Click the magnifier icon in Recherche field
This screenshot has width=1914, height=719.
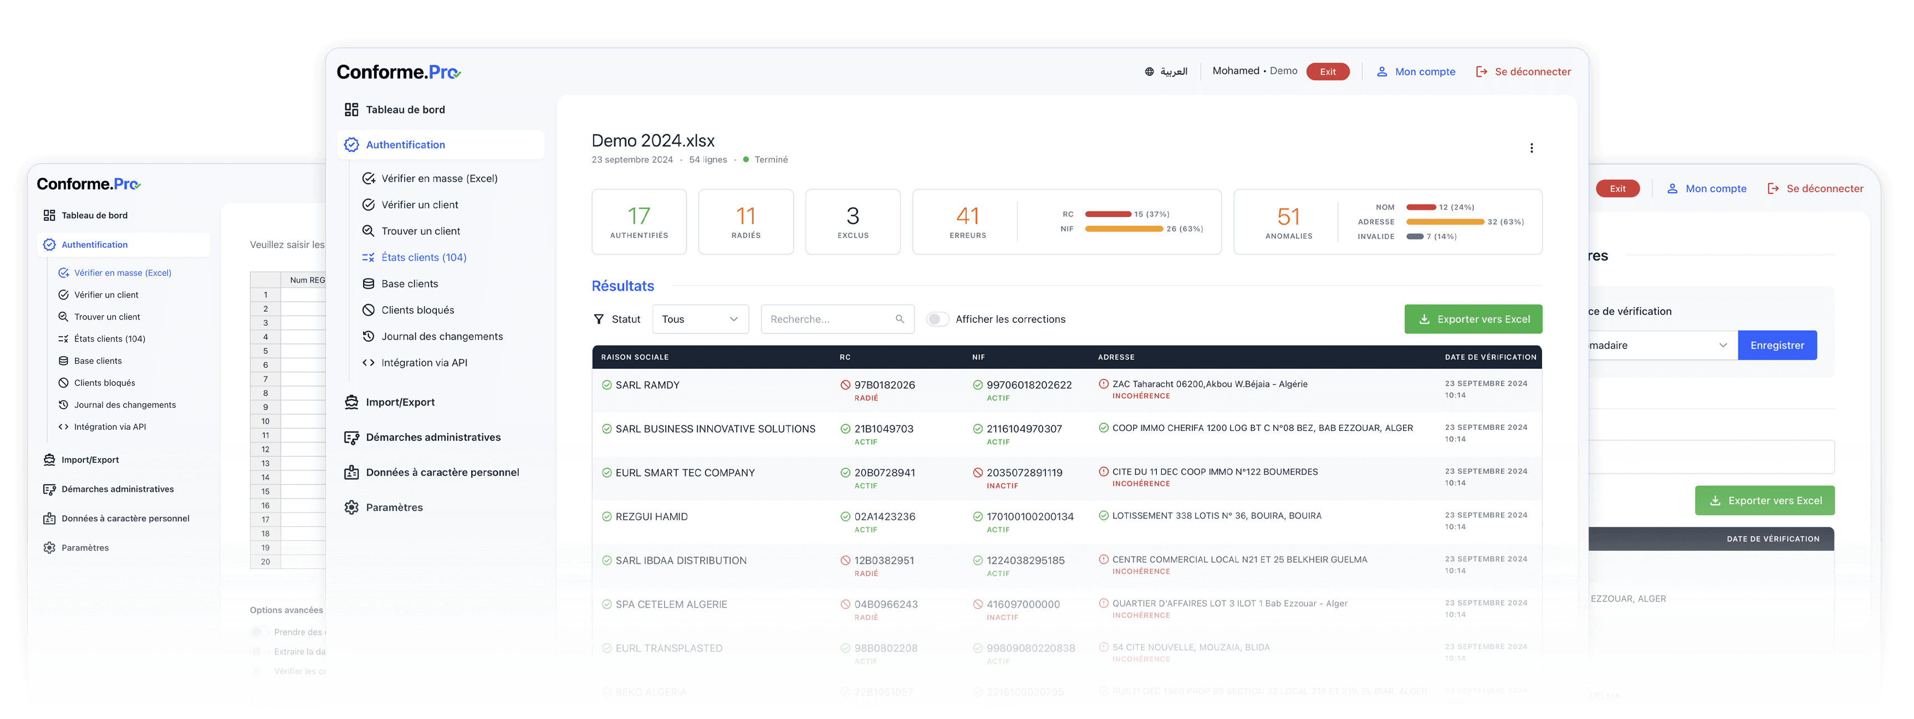(900, 320)
